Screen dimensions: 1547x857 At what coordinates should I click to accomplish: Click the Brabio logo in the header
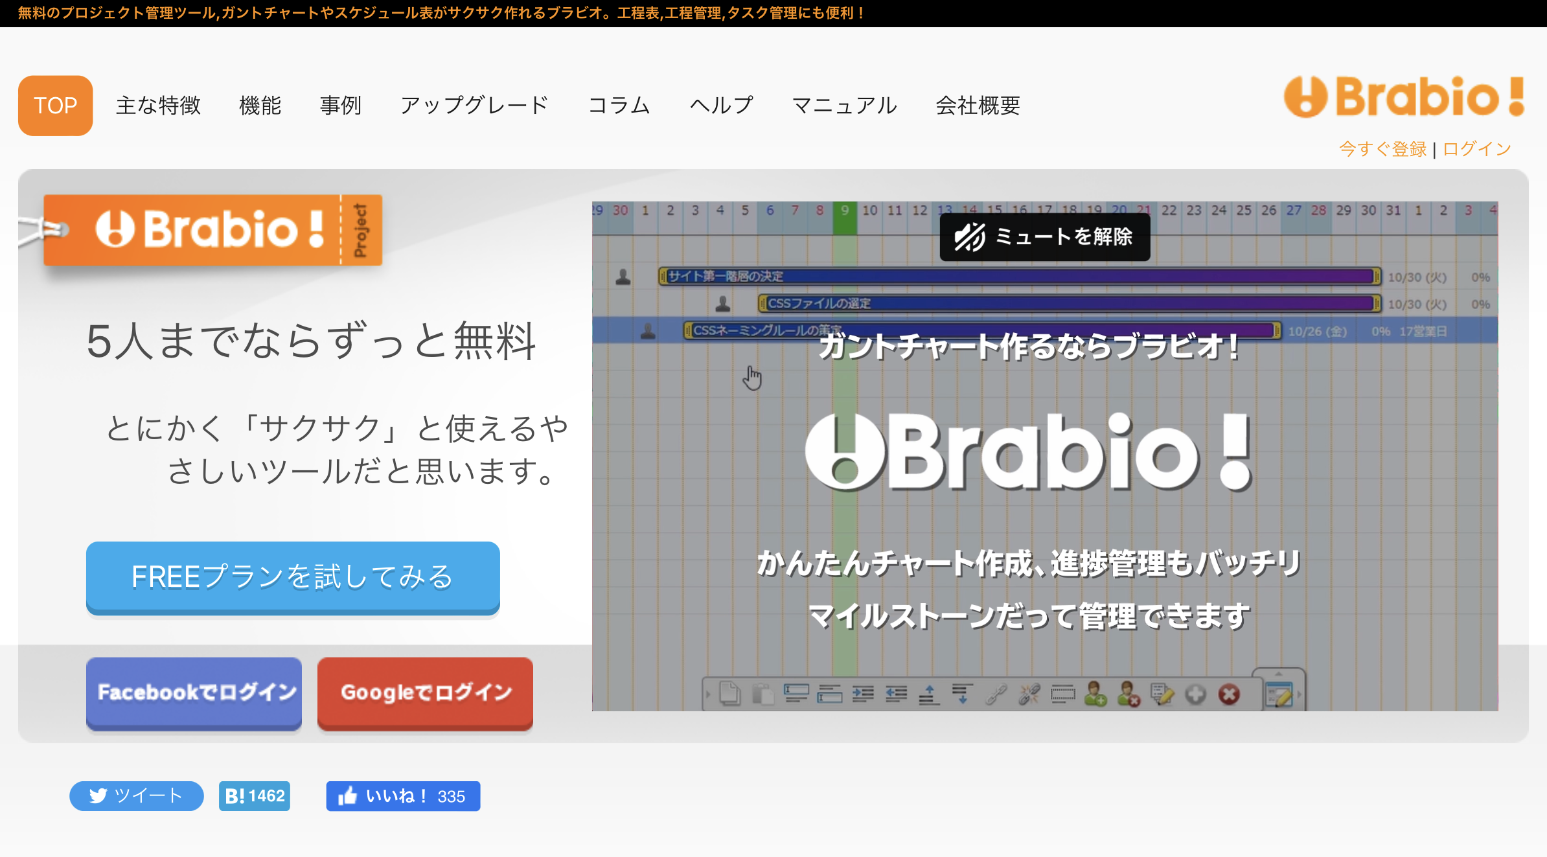pos(1404,97)
